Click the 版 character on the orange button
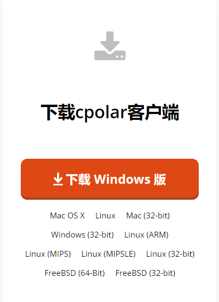 [160, 179]
